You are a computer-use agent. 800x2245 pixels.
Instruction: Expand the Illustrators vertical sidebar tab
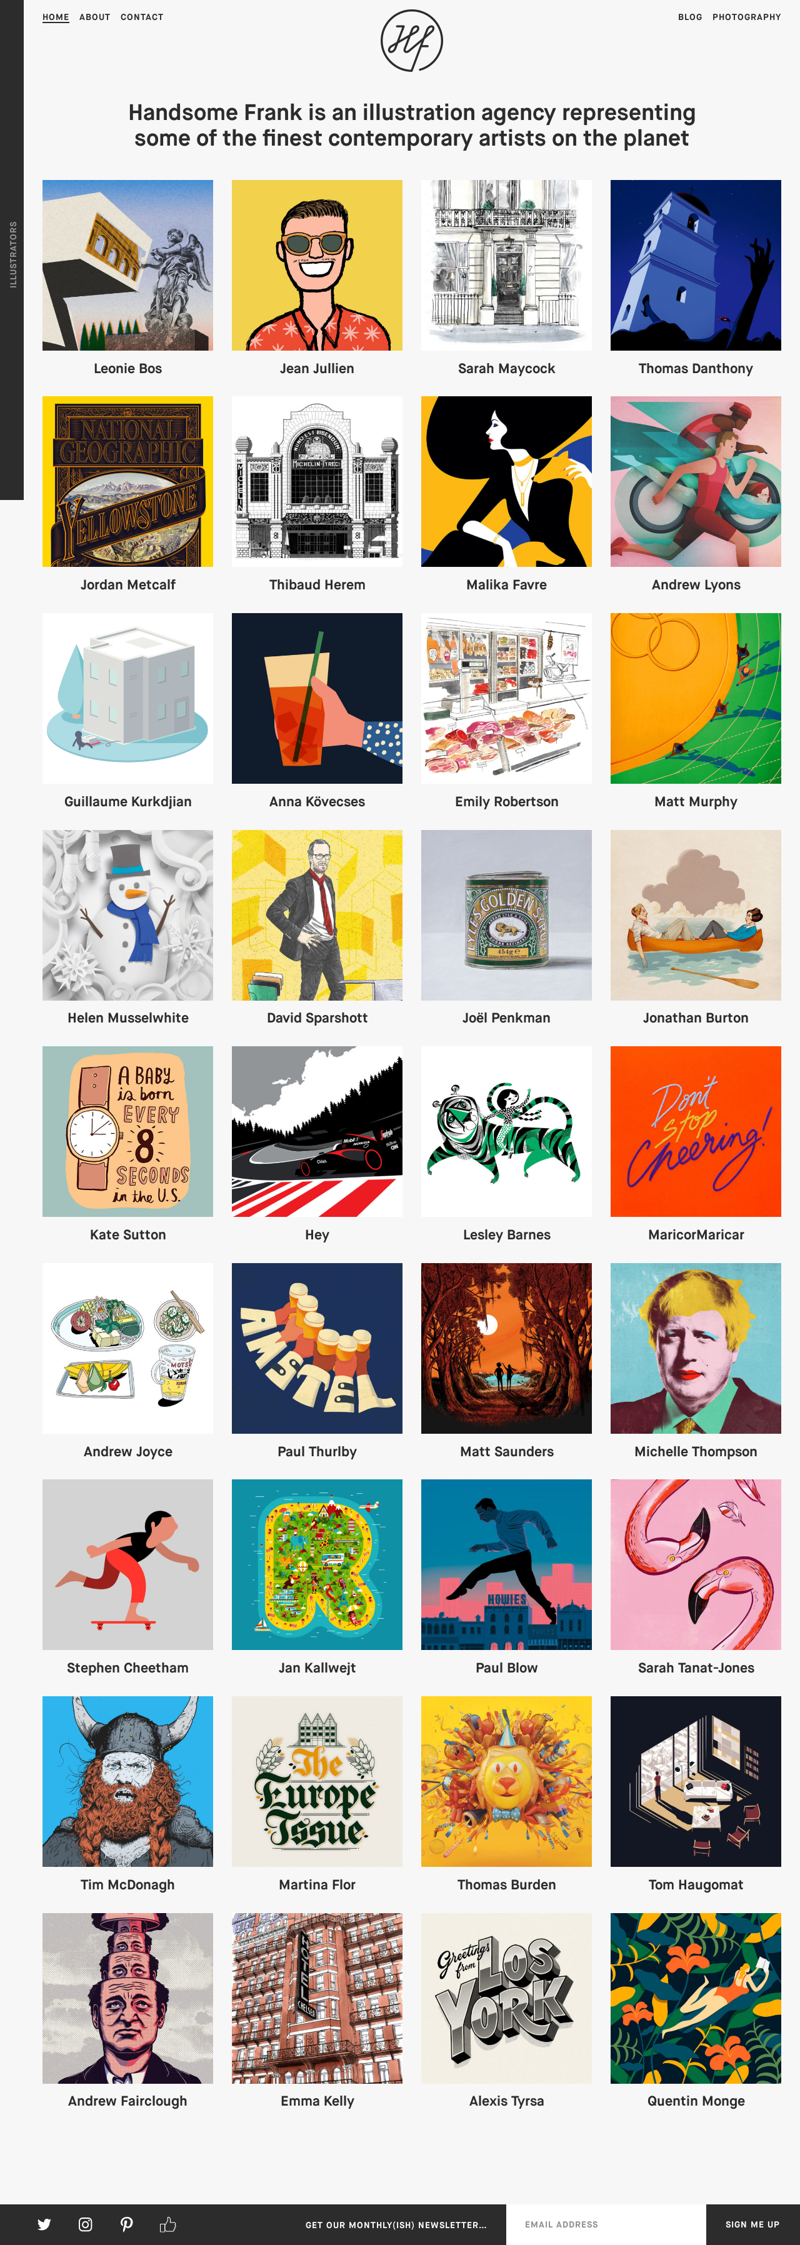coord(12,254)
